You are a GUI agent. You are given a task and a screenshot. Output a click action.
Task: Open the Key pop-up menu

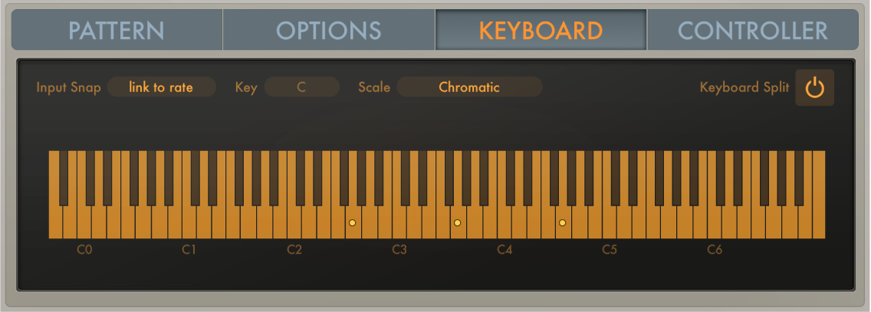point(301,87)
